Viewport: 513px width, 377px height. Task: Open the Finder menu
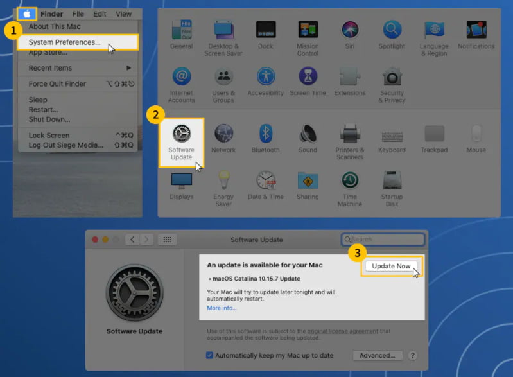[52, 14]
